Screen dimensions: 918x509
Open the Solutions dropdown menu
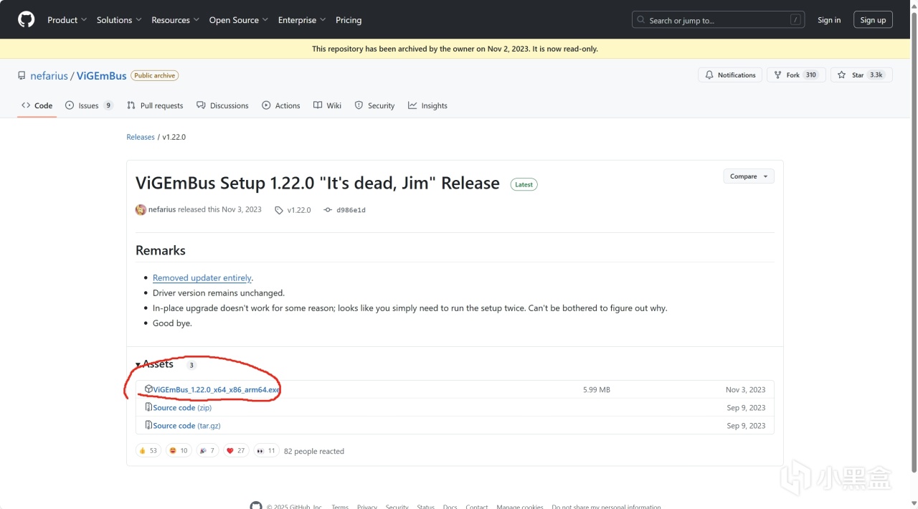tap(119, 20)
